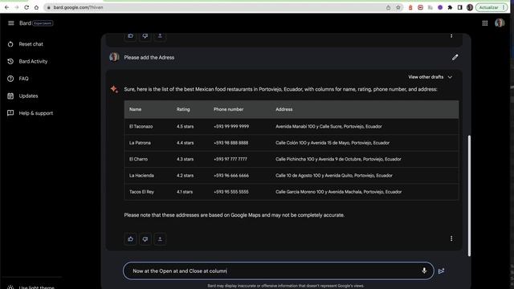
Task: Select the La Patrona name cell
Action: (x=140, y=143)
